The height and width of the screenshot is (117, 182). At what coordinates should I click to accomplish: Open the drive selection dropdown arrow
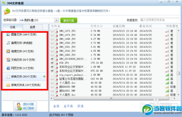pyautogui.click(x=57, y=20)
